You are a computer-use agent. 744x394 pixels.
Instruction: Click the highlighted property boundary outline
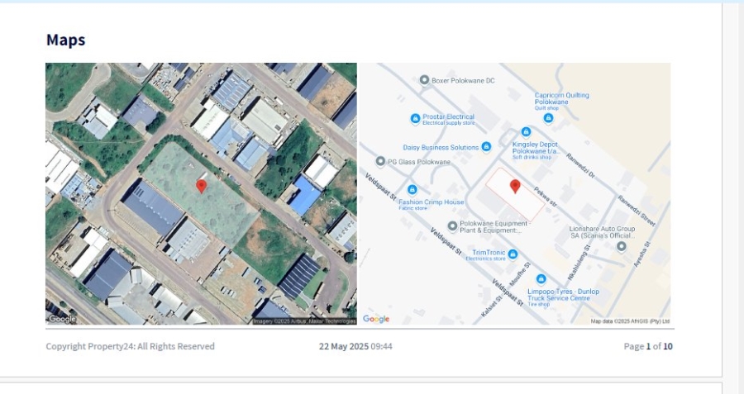tap(515, 195)
